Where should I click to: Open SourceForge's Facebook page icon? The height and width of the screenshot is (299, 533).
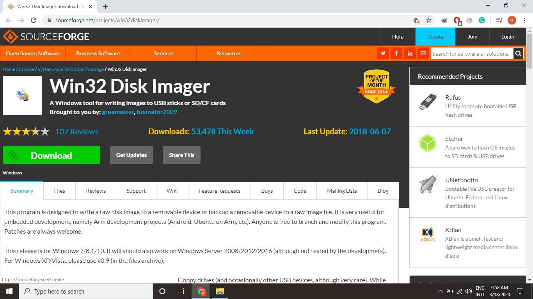(x=396, y=53)
